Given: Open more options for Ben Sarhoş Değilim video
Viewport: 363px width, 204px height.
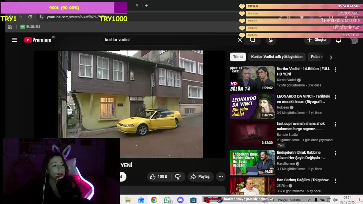Looking at the screenshot, I should pyautogui.click(x=335, y=180).
